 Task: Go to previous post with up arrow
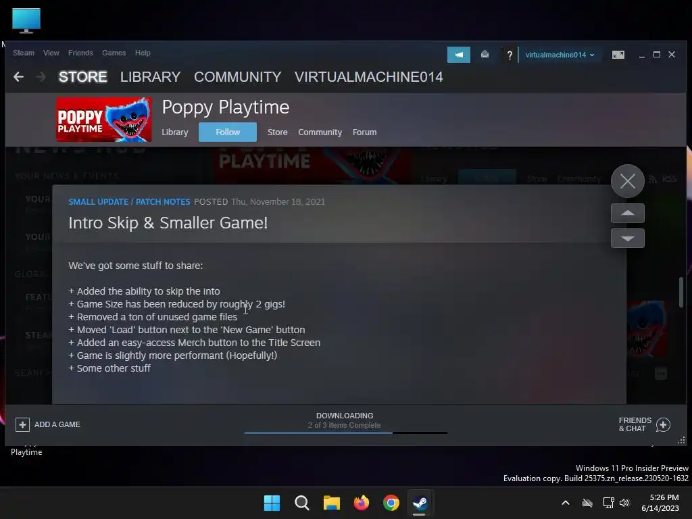[x=628, y=213]
